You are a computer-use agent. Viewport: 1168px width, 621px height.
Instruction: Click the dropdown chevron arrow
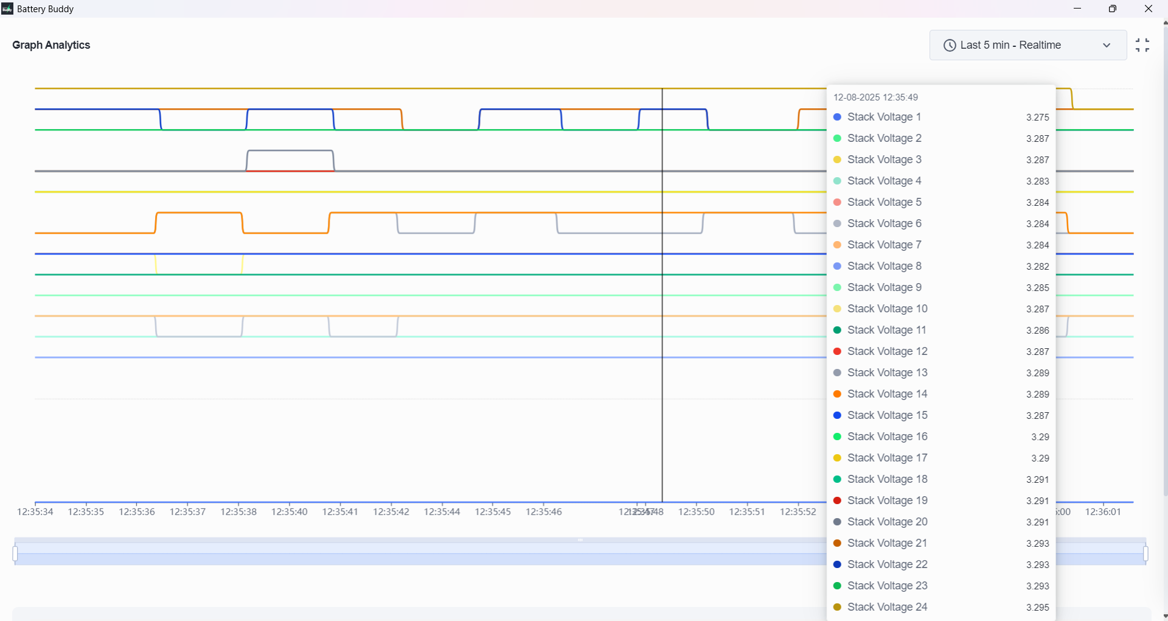coord(1106,46)
